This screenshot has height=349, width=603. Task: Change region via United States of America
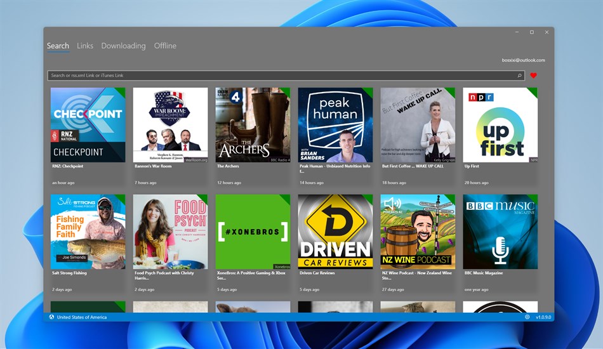coord(82,317)
